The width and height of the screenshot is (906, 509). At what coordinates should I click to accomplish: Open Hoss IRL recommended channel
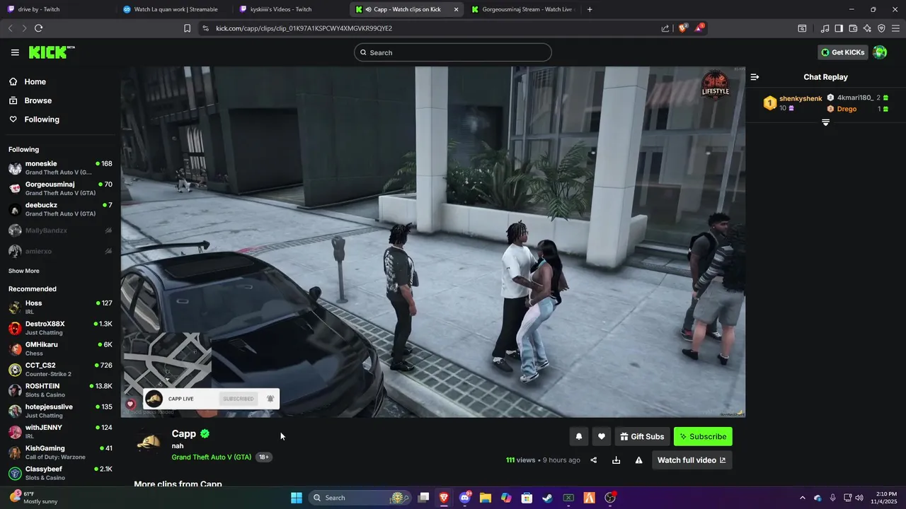coord(60,307)
